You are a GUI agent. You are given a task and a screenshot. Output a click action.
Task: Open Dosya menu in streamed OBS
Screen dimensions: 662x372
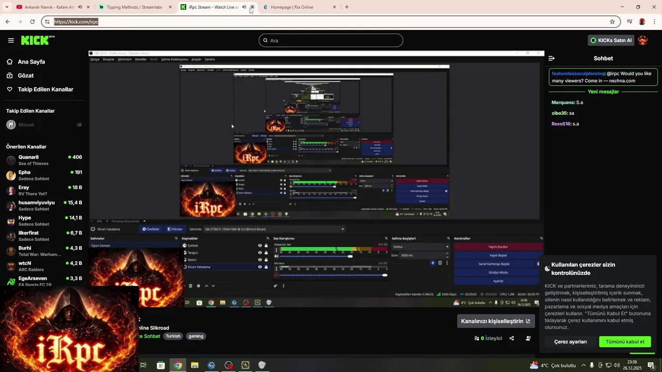pos(95,59)
